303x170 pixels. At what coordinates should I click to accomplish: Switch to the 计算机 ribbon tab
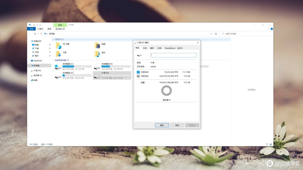pos(41,29)
